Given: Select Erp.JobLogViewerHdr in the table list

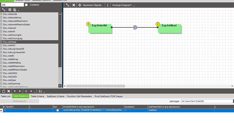Looking at the screenshot, I should point(29,52).
